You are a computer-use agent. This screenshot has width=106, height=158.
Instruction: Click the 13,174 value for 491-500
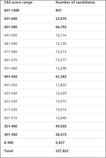(61, 35)
